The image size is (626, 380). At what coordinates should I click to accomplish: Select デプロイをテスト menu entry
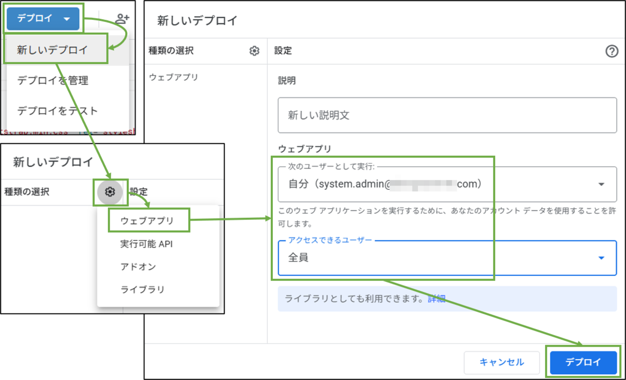[67, 111]
